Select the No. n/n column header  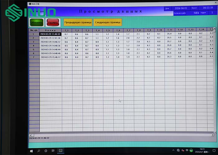34,30
